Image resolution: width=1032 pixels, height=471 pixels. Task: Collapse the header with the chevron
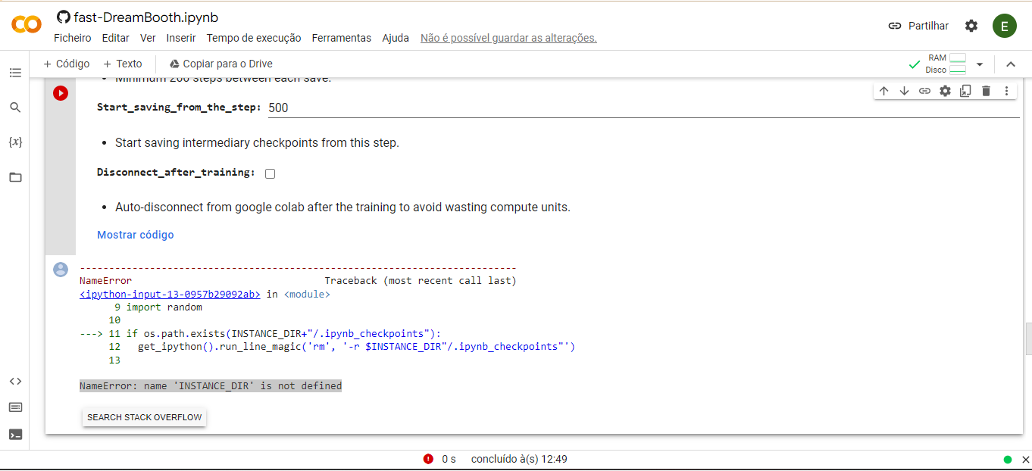pyautogui.click(x=1011, y=64)
